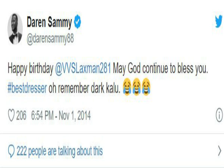Follow the #bestdresser hashtag
The width and height of the screenshot is (224, 168).
point(27,88)
